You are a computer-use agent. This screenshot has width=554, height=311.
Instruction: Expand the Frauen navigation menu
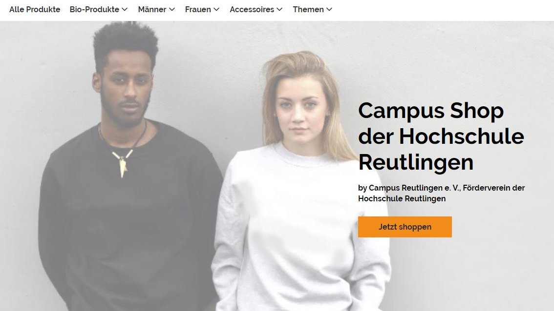[x=202, y=10]
